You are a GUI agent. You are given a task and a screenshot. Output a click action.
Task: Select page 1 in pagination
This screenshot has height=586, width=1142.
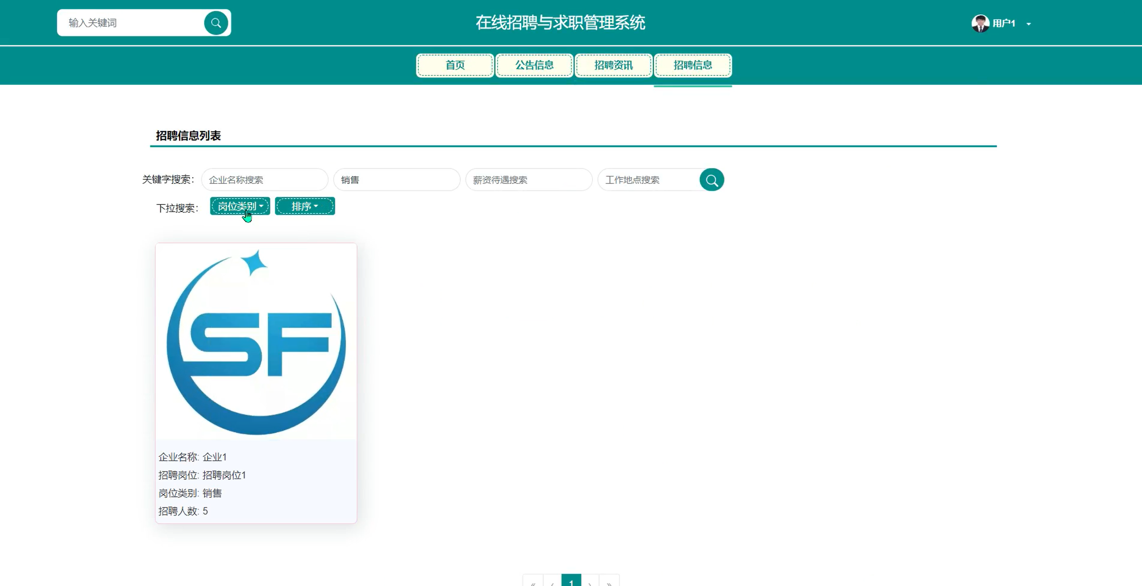(x=571, y=581)
